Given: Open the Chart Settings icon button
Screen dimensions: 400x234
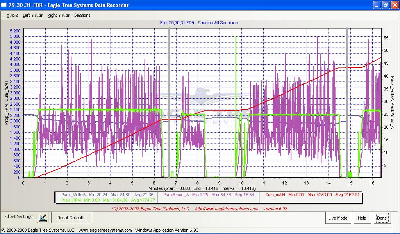Looking at the screenshot, I should click(43, 217).
